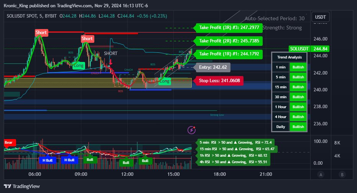The image size is (357, 193).
Task: Click the 5 min RSI = 72.4 label
Action: [x=236, y=143]
